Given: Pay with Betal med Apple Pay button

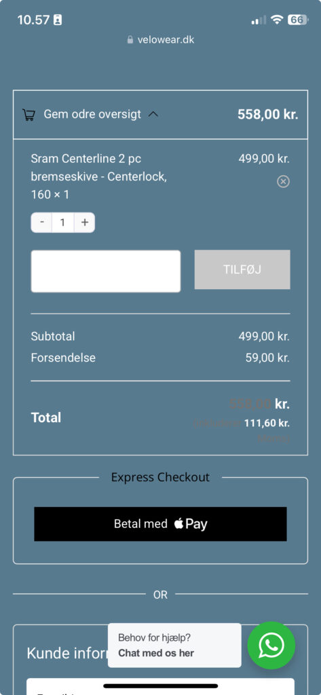Looking at the screenshot, I should 160,524.
